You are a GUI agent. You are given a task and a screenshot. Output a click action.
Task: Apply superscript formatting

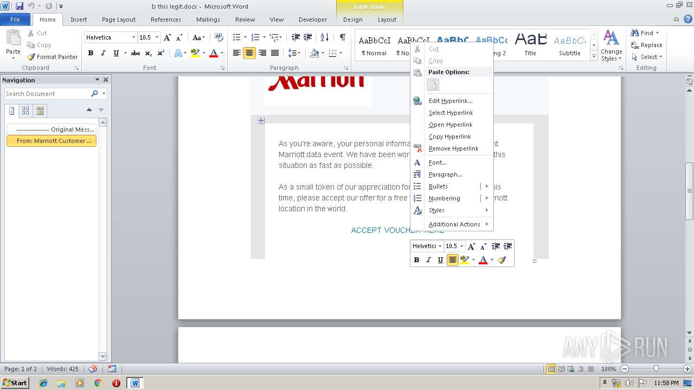pos(161,53)
